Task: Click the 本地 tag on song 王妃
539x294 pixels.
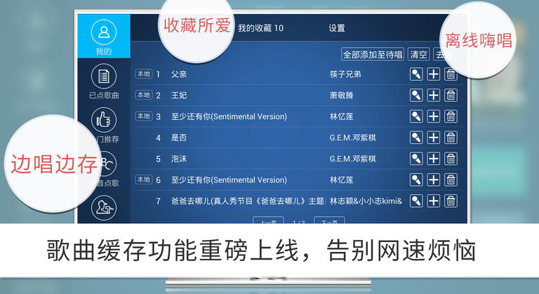Action: tap(144, 95)
